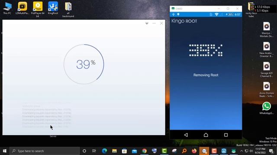The height and width of the screenshot is (155, 277).
Task: Select the Warriyo - Mortals audio file
Action: [267, 30]
